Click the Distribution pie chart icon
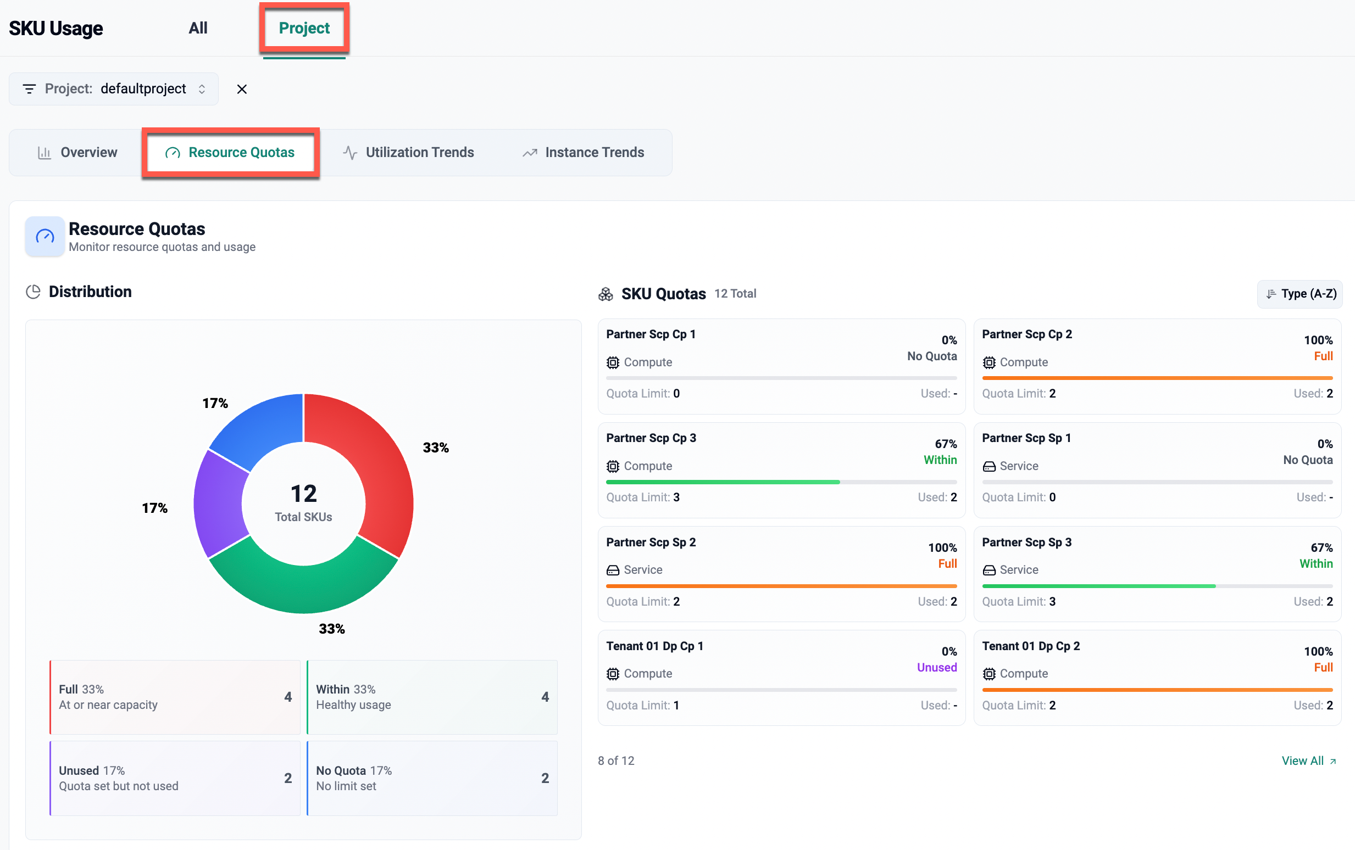This screenshot has width=1355, height=850. [x=33, y=292]
